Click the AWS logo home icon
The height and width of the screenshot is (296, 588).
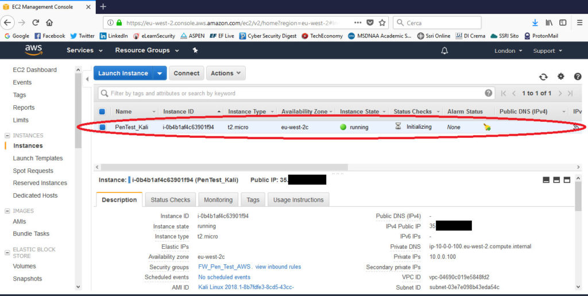pyautogui.click(x=34, y=50)
